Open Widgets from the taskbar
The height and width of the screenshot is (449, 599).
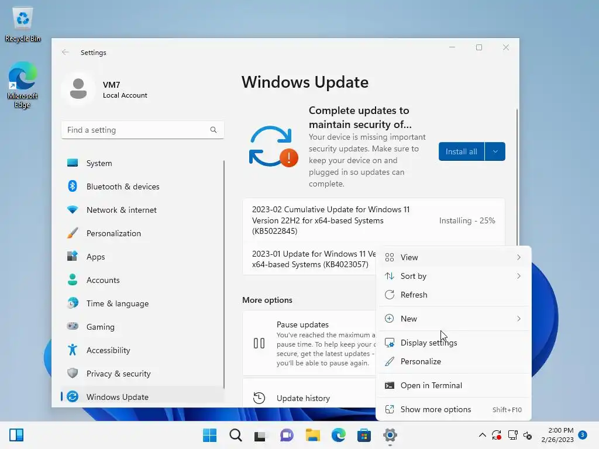[x=16, y=435]
